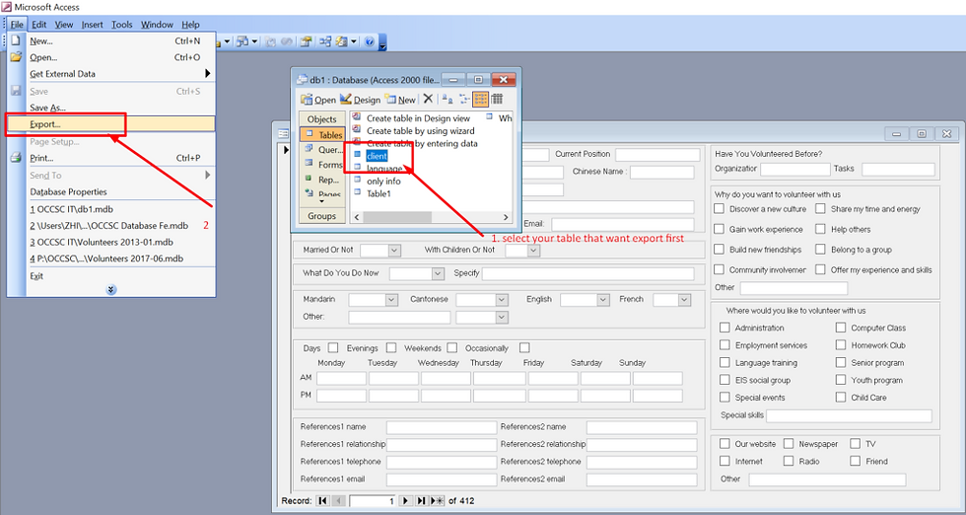This screenshot has width=966, height=515.
Task: Click the Properties toolbar icon
Action: pyautogui.click(x=306, y=41)
